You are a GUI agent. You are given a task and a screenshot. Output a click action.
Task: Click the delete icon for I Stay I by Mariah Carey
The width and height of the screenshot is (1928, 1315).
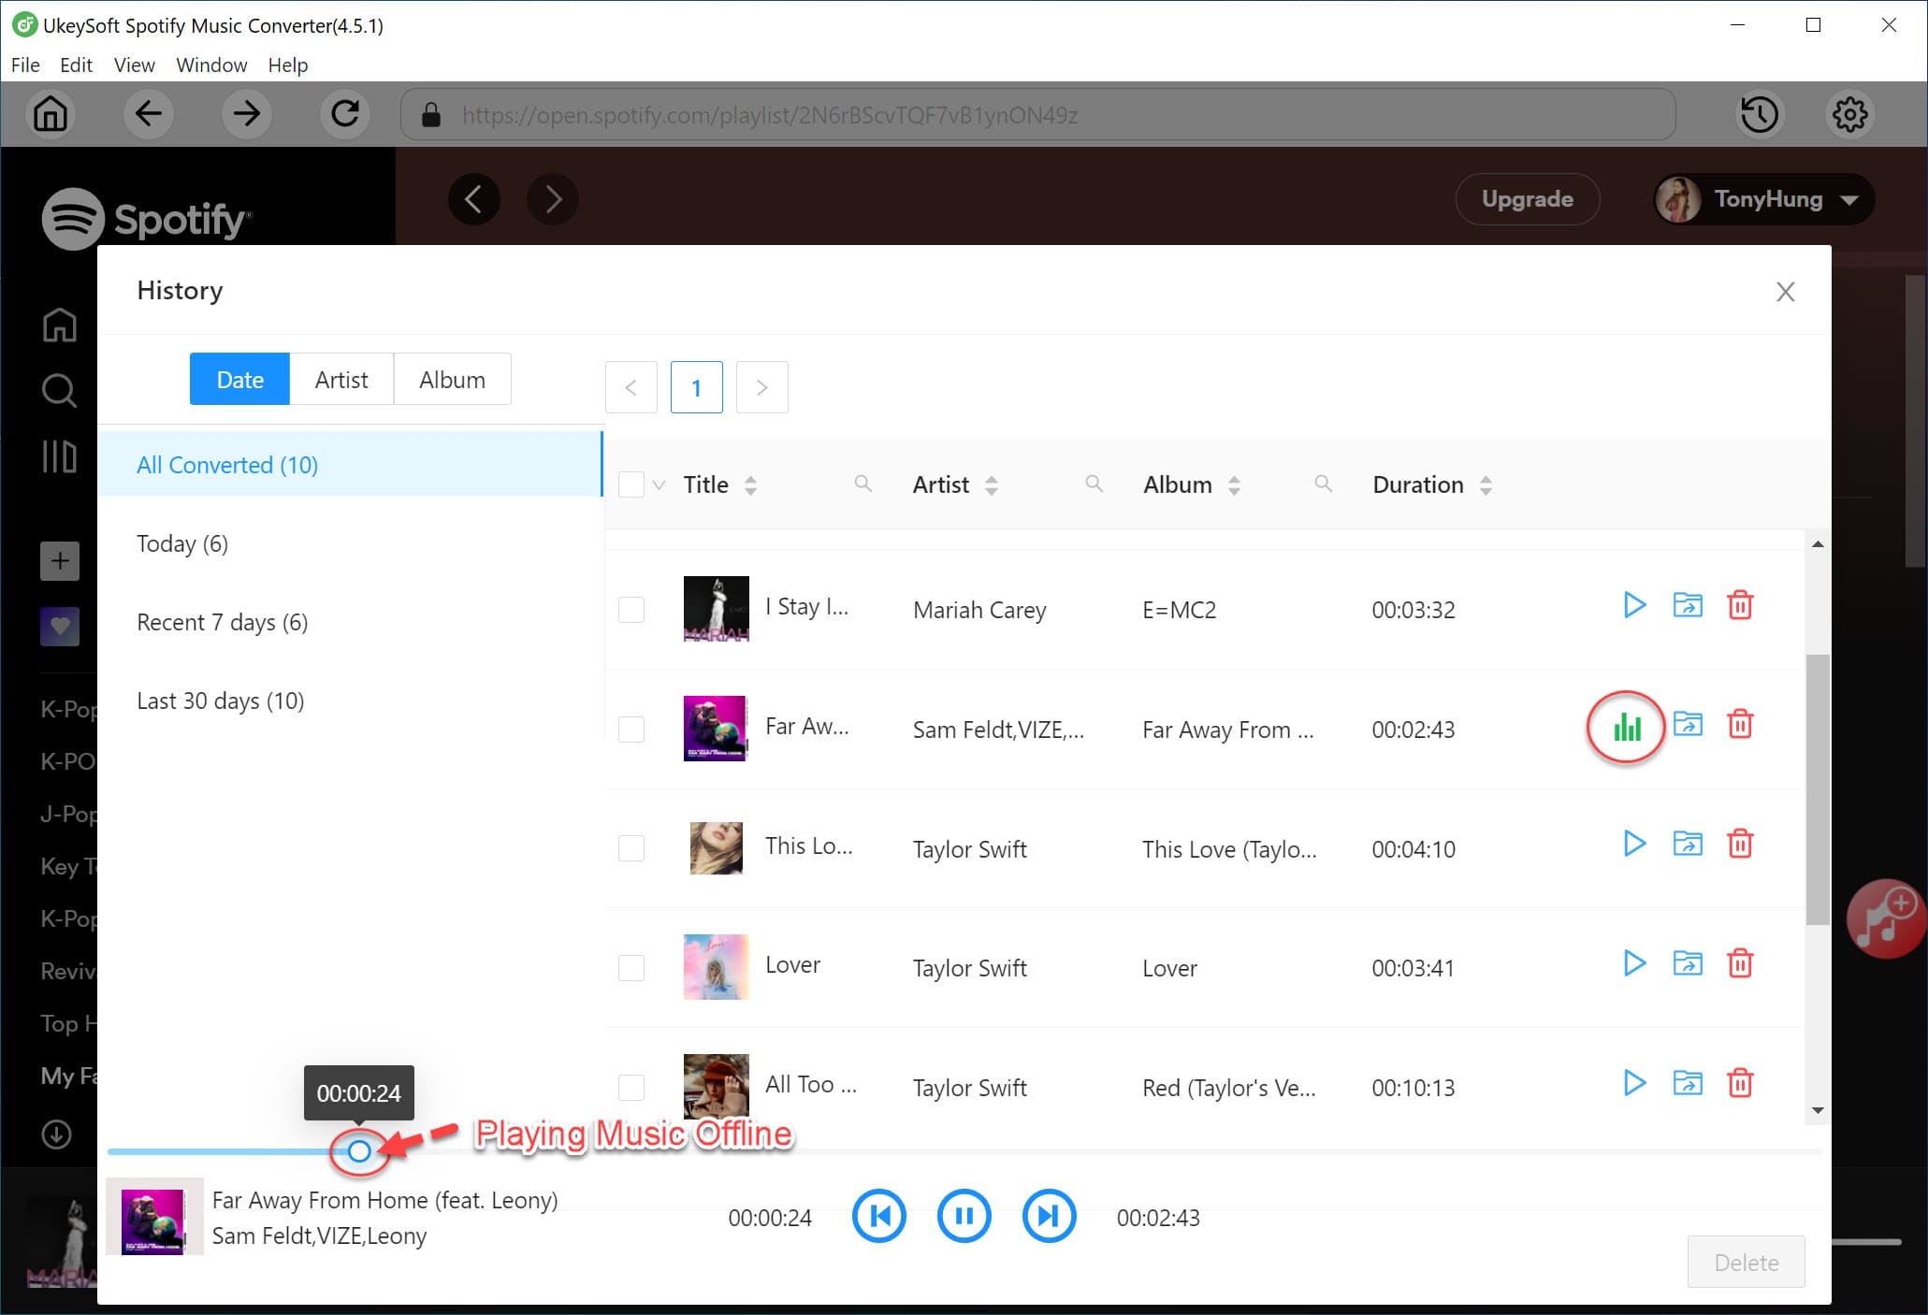[1741, 605]
